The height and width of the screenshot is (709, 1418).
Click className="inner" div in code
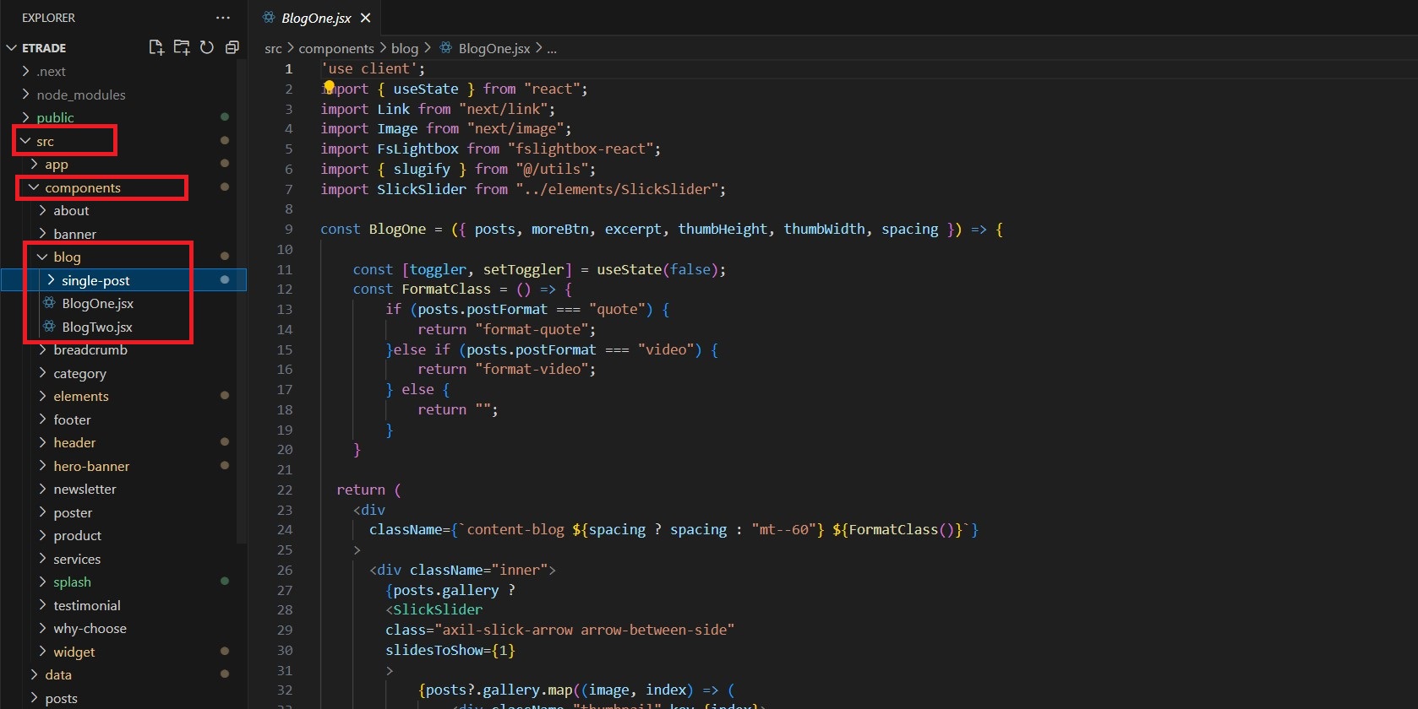coord(462,570)
